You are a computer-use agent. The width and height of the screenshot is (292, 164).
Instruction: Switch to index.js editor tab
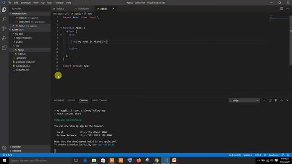coord(61,9)
